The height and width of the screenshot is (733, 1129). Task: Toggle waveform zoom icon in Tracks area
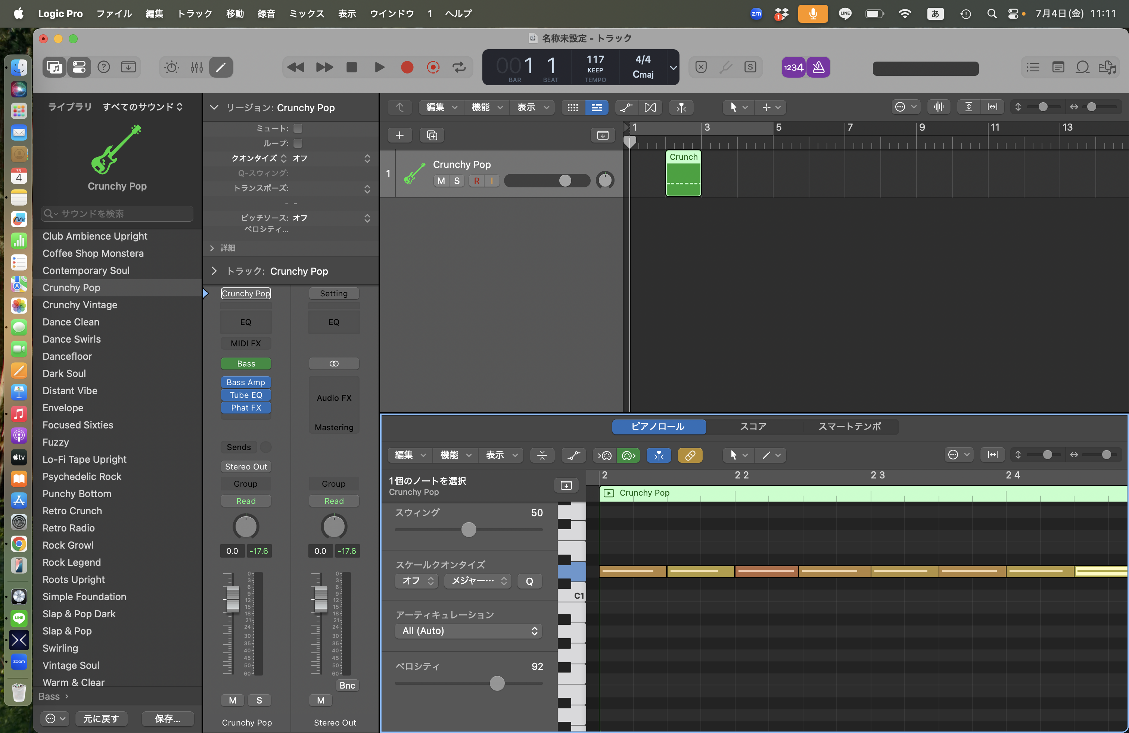pos(939,107)
